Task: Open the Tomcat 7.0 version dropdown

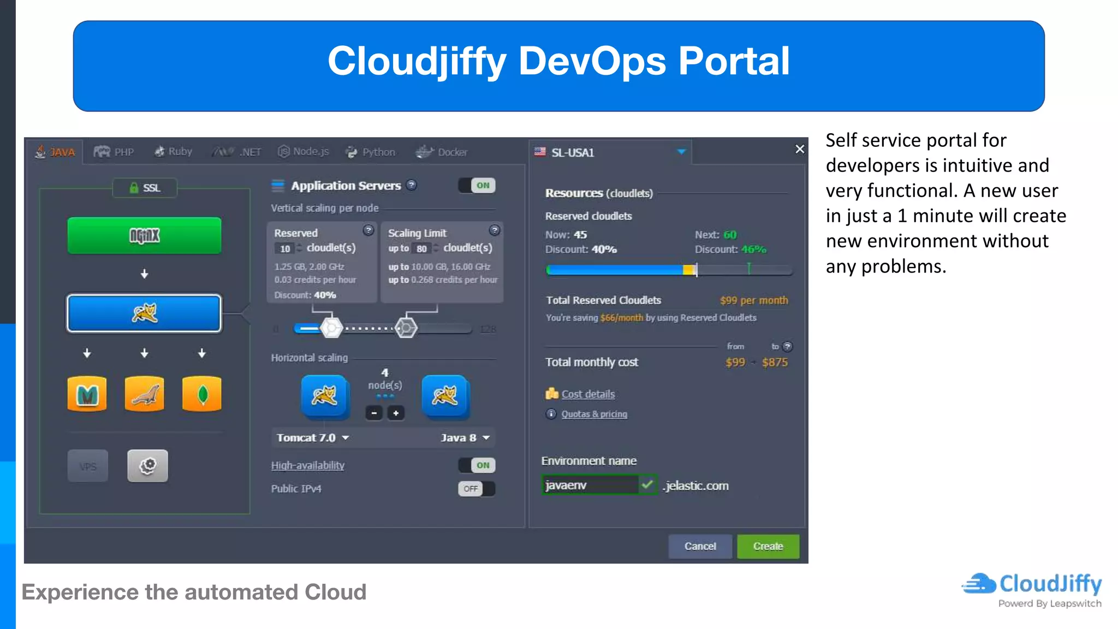Action: pyautogui.click(x=313, y=438)
